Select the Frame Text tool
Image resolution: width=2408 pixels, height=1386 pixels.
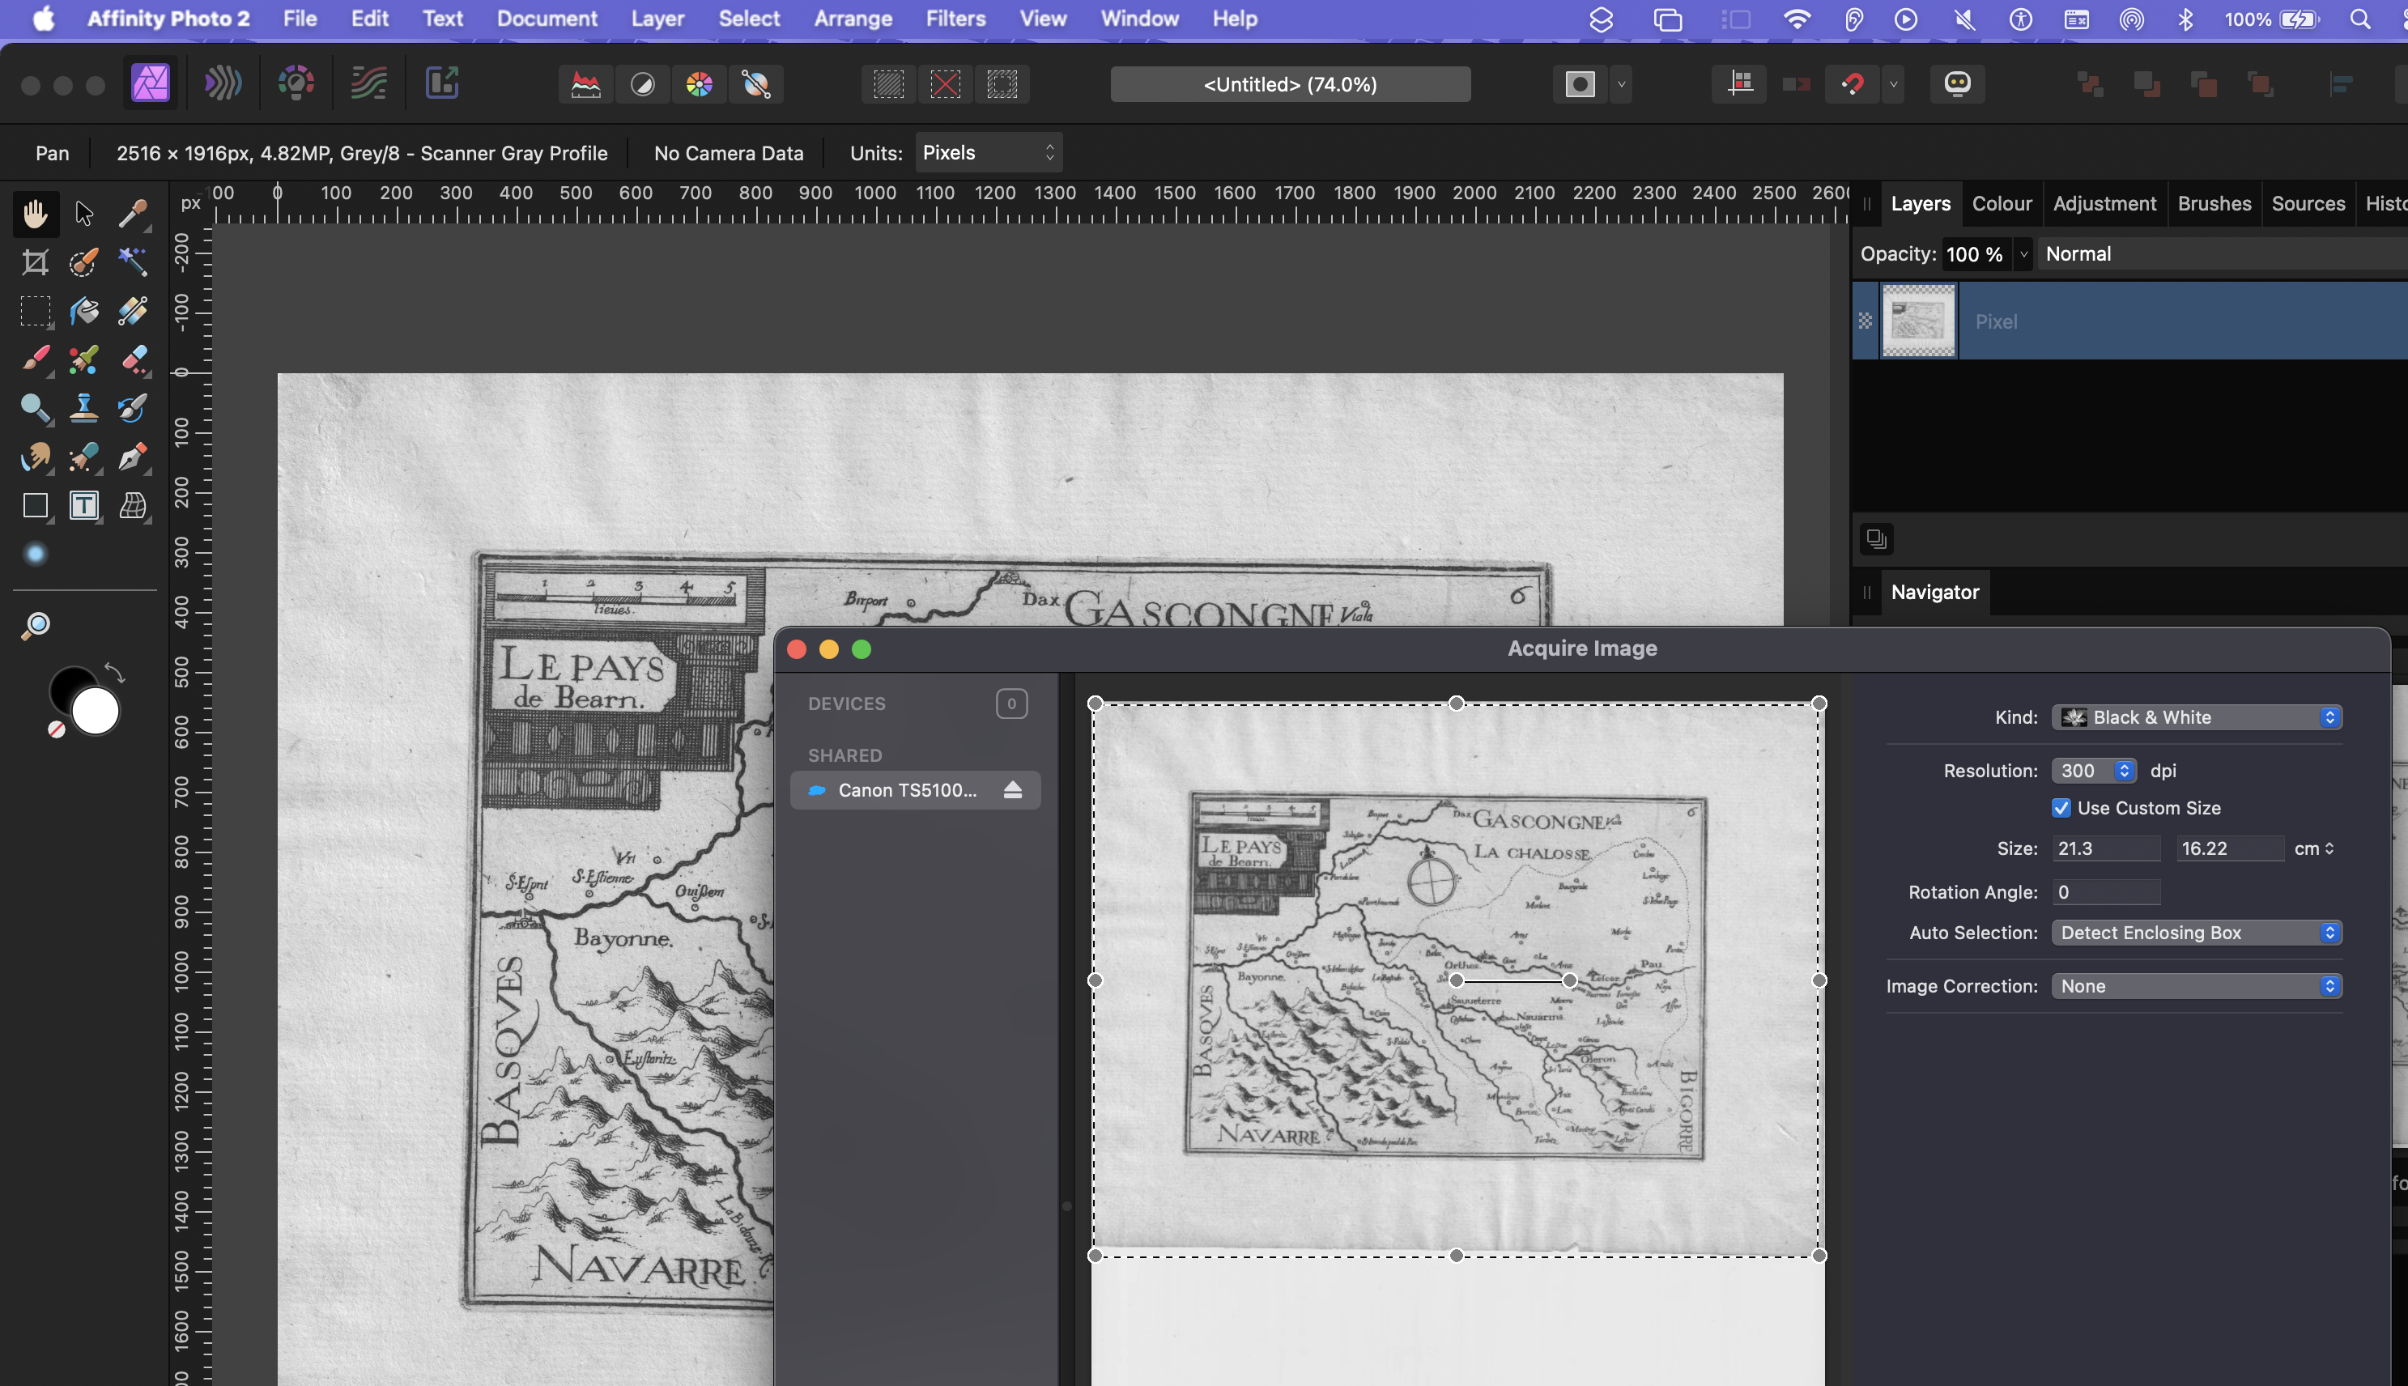pyautogui.click(x=83, y=505)
